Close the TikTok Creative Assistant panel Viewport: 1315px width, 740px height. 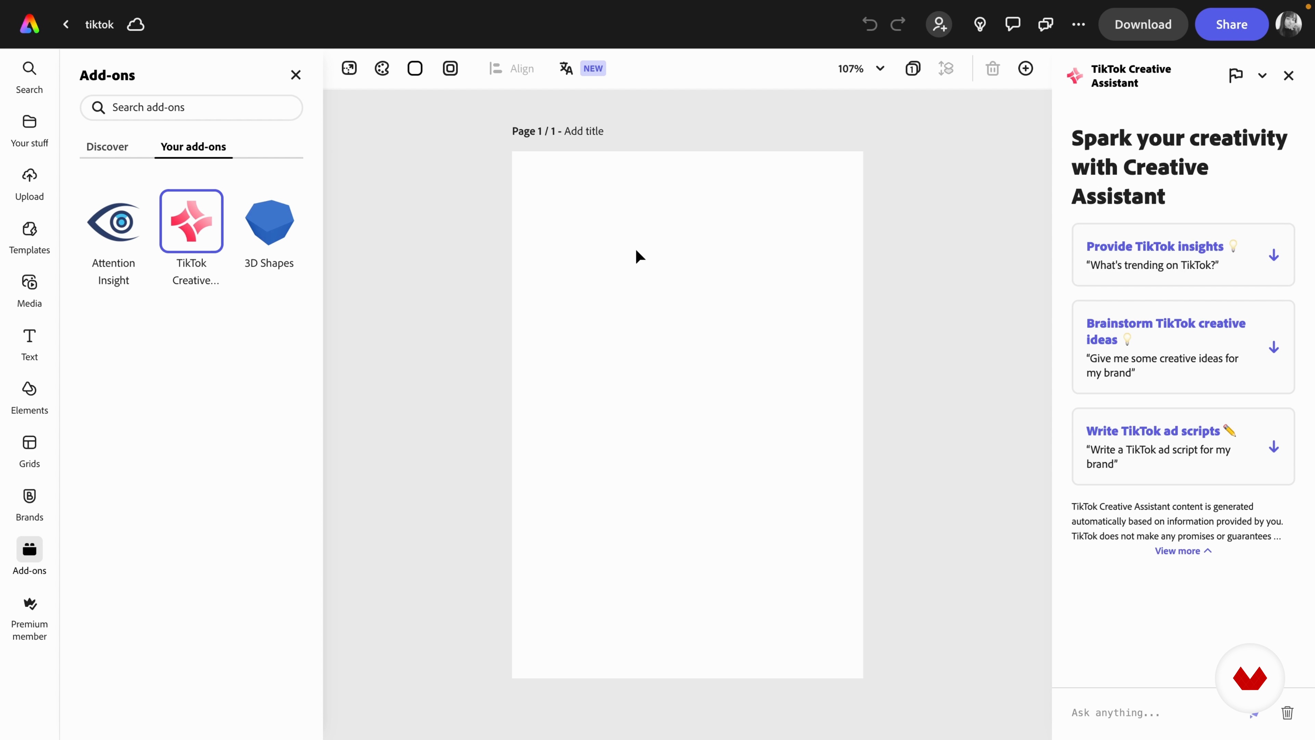tap(1288, 76)
